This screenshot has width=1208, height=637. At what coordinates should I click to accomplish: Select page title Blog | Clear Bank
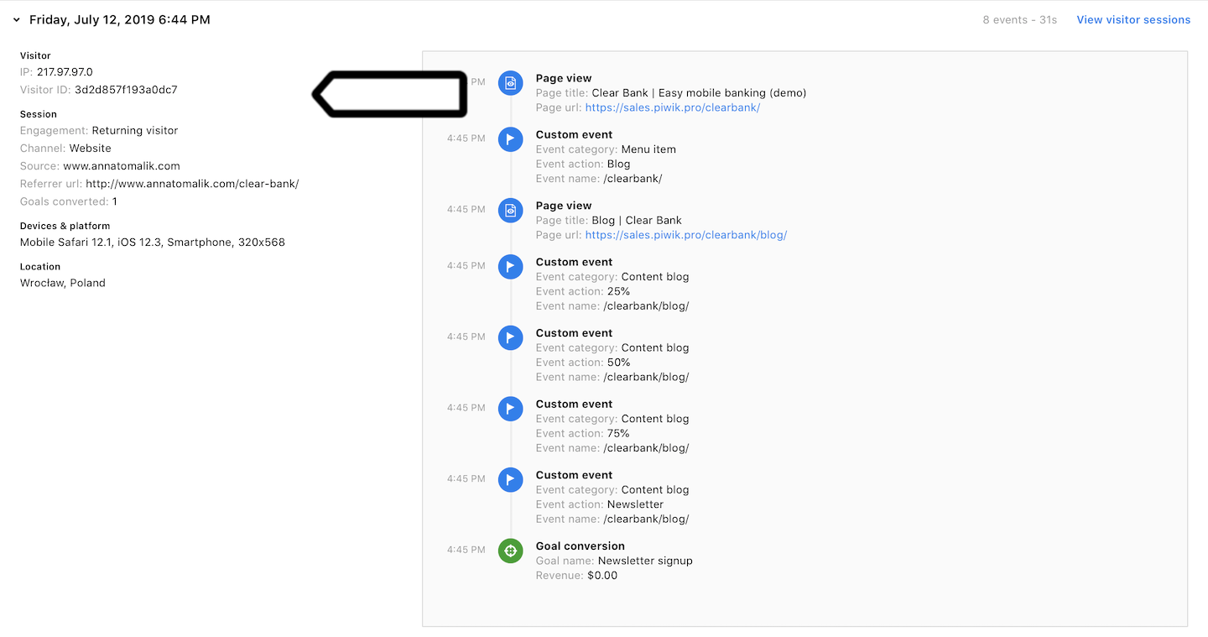coord(637,221)
